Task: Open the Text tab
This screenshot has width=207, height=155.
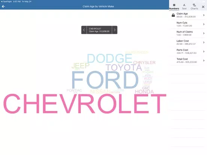Action: click(184, 7)
